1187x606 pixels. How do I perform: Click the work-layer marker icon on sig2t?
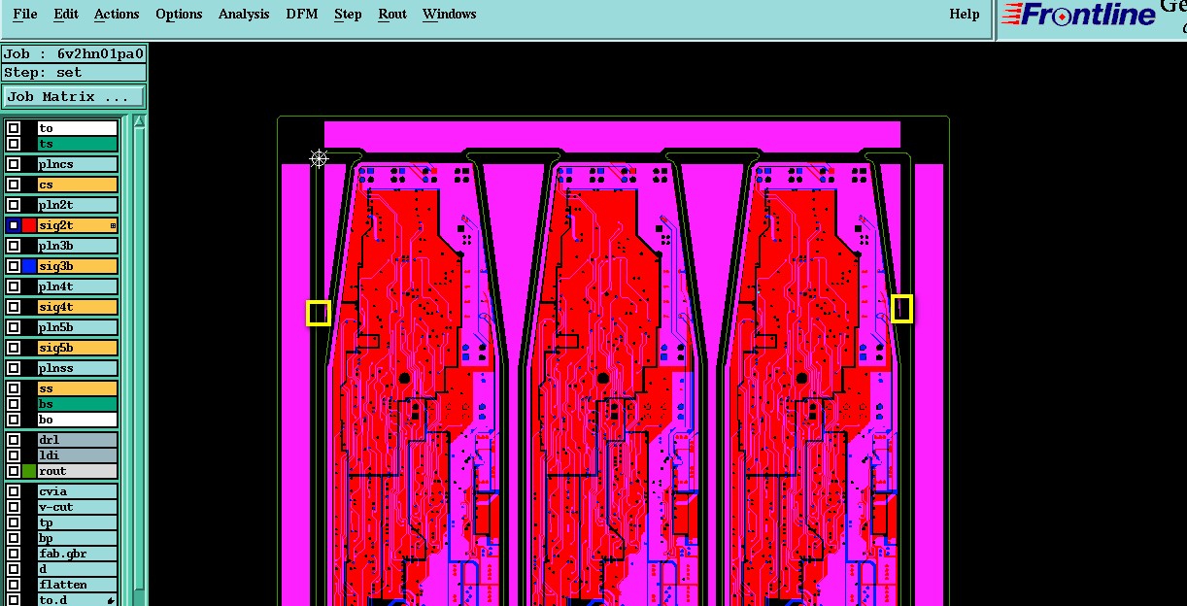pyautogui.click(x=113, y=225)
